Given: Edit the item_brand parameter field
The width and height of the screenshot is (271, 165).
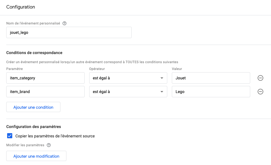Looking at the screenshot, I should (46, 92).
